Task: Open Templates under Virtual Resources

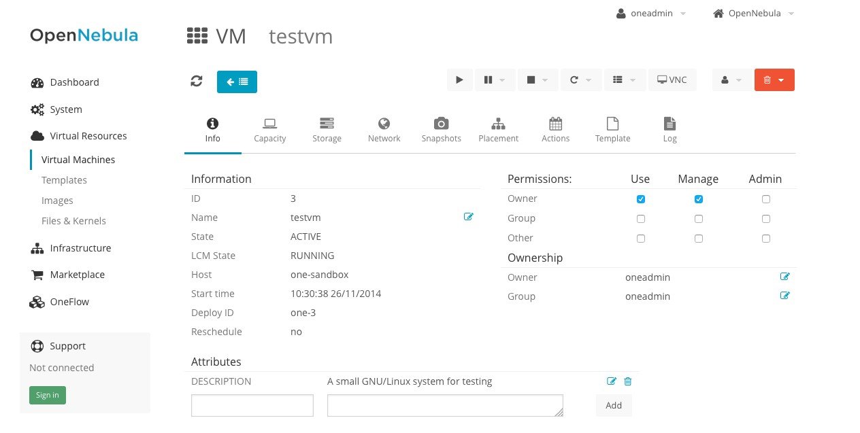Action: 64,180
